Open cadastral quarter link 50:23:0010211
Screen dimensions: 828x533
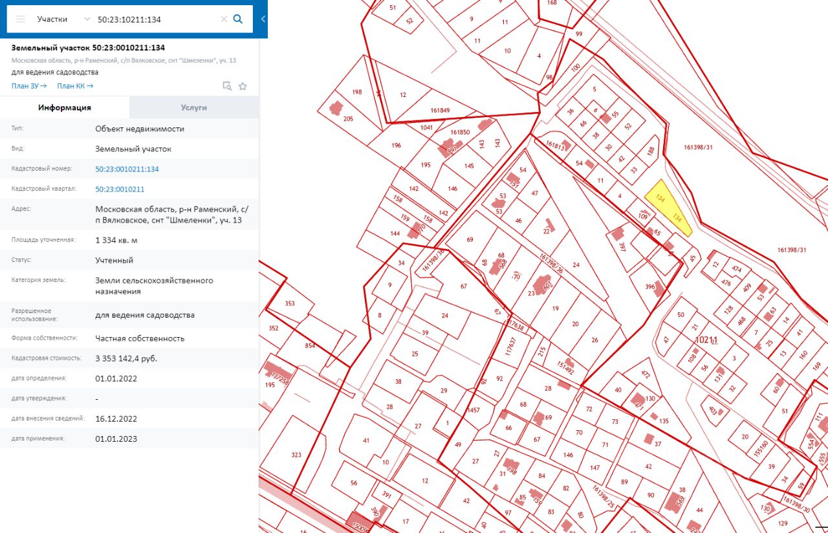120,190
